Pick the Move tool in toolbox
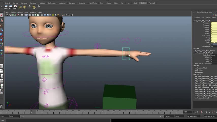This screenshot has width=217, height=122. (2, 30)
